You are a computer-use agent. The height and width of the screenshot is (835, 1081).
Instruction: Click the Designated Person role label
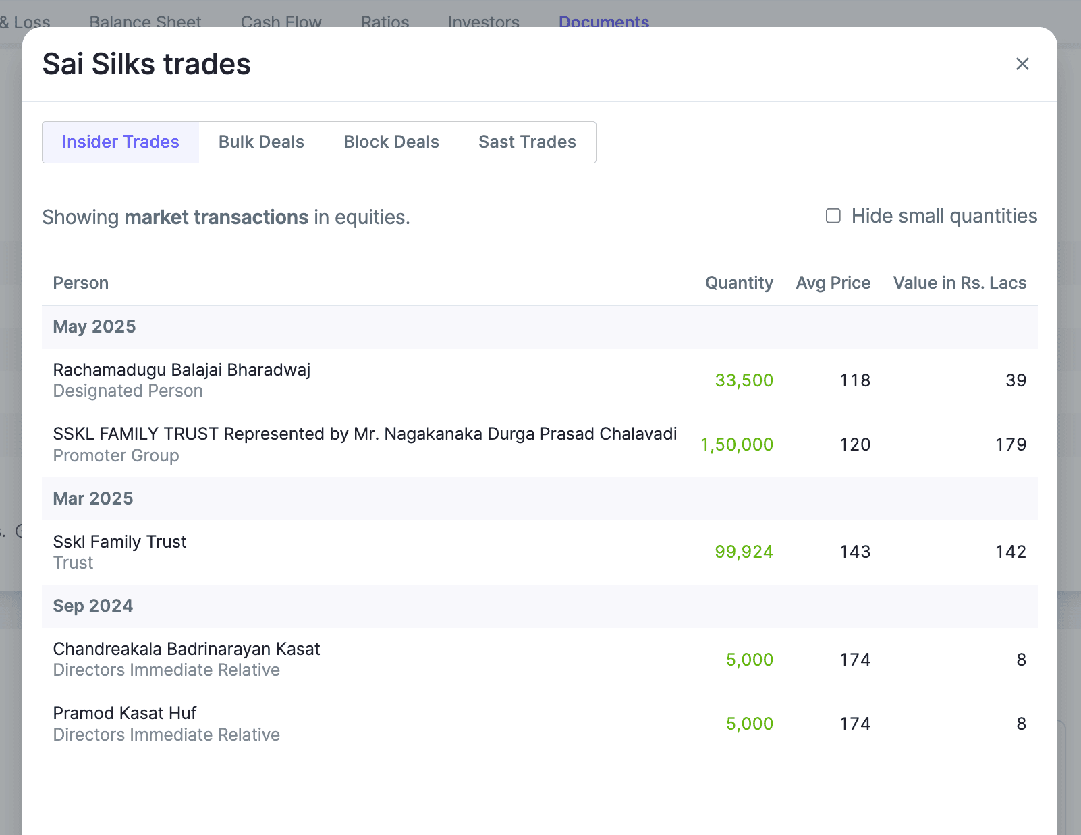[128, 391]
